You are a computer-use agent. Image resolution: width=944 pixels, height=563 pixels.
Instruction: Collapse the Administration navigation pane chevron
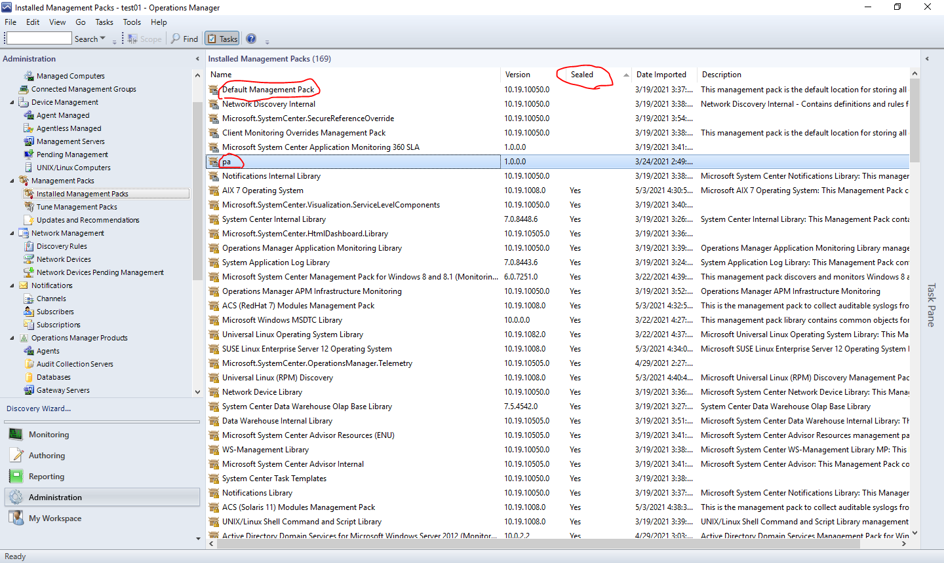[197, 59]
